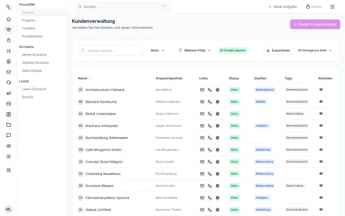Open website globe icon for Café Morgenrot GmbH
345x216 pixels.
tap(217, 150)
